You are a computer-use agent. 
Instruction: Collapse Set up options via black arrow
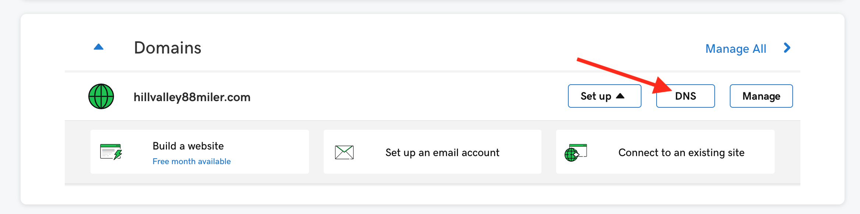coord(620,96)
